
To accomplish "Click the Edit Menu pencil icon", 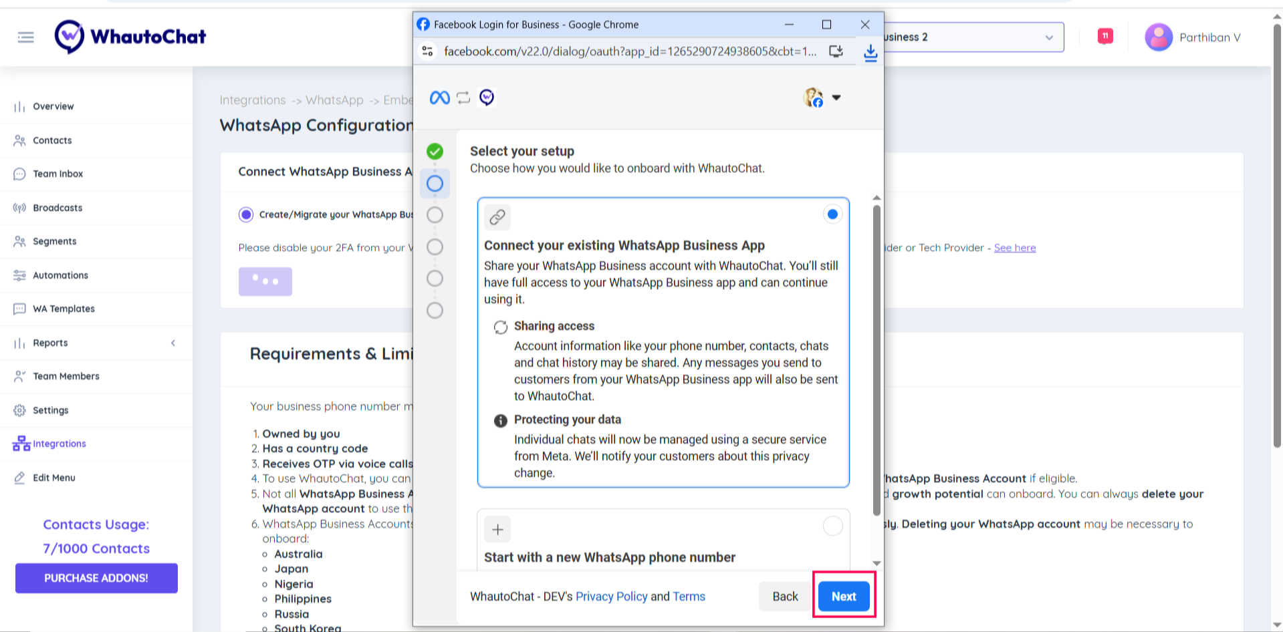I will point(19,478).
